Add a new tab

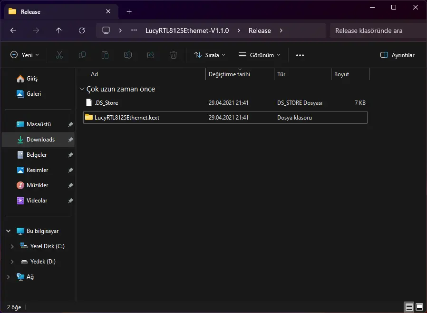pyautogui.click(x=129, y=12)
